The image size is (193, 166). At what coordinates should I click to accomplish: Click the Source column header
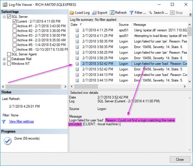pos(124,25)
